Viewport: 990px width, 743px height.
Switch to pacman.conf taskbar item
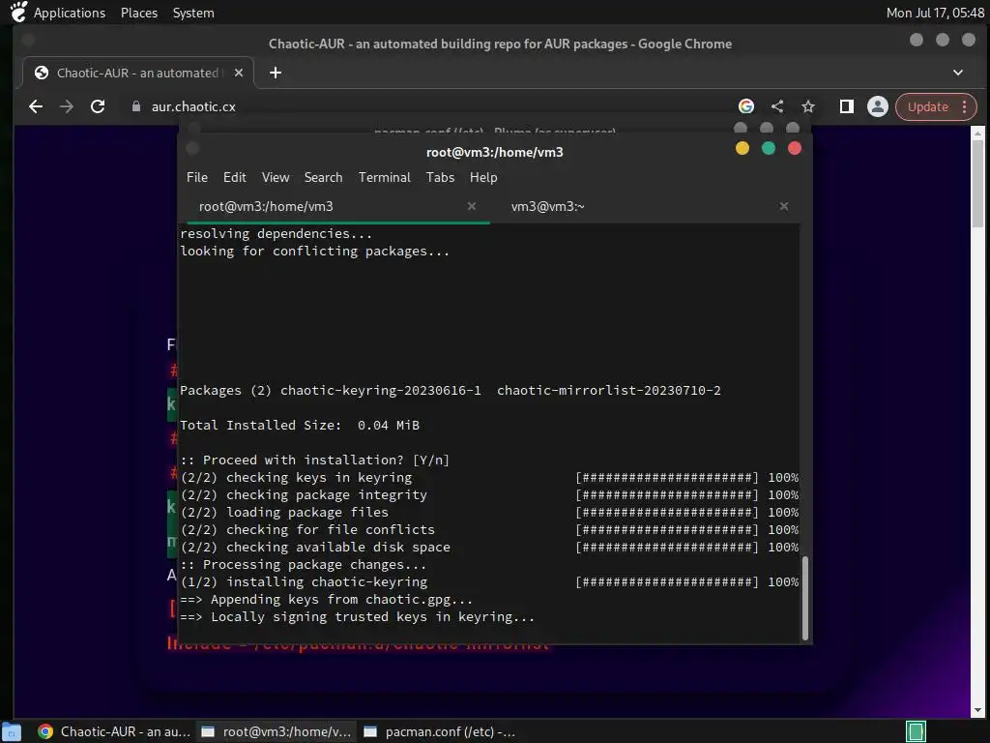pyautogui.click(x=440, y=731)
